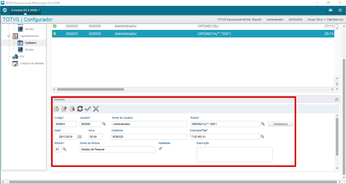Click the double-arrow page-down button of grid scrollbar

click(337, 84)
